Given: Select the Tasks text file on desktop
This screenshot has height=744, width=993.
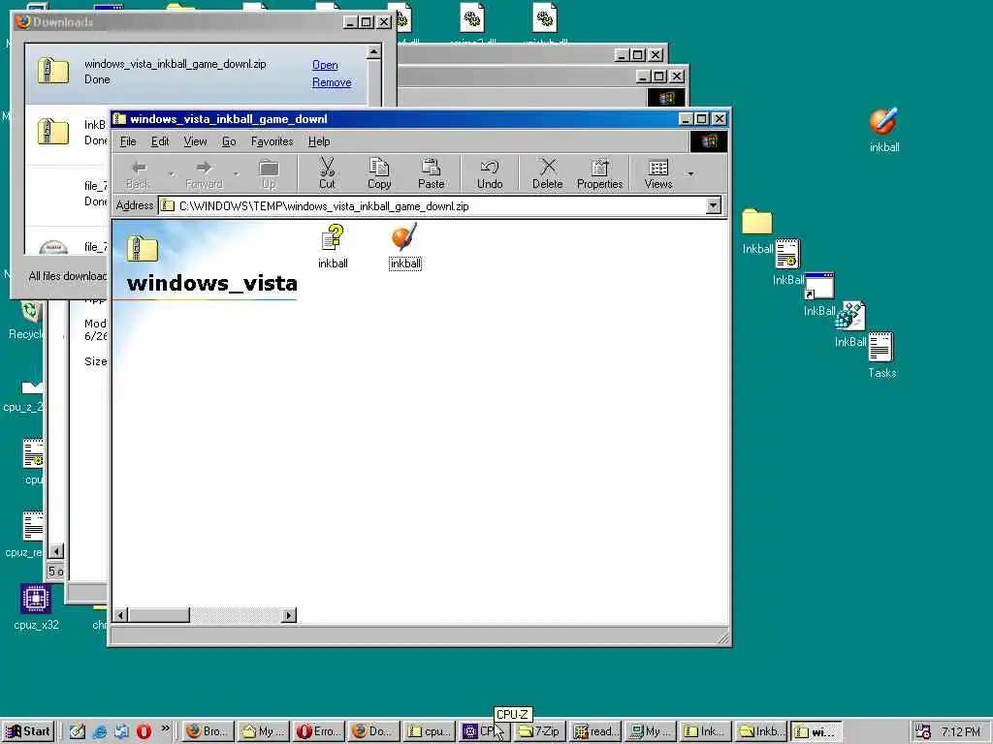Looking at the screenshot, I should [881, 355].
